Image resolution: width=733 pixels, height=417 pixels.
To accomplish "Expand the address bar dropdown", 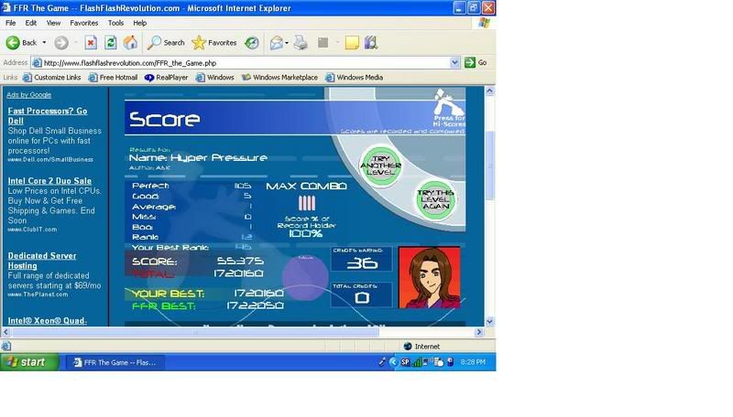I will [454, 63].
